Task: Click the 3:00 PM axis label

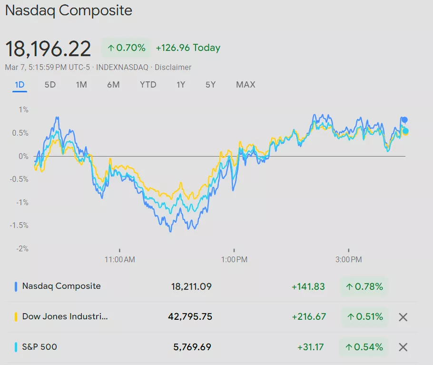Action: point(348,259)
